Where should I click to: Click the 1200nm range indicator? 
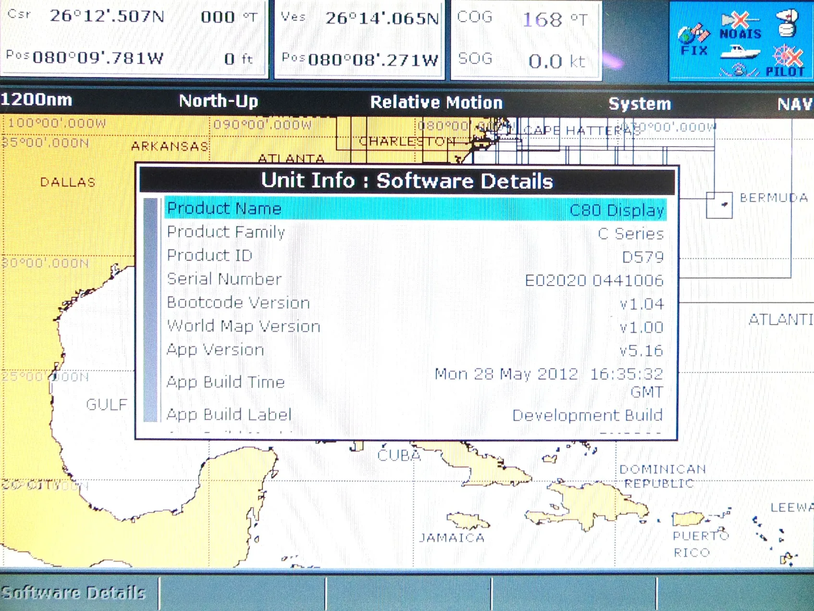click(37, 100)
